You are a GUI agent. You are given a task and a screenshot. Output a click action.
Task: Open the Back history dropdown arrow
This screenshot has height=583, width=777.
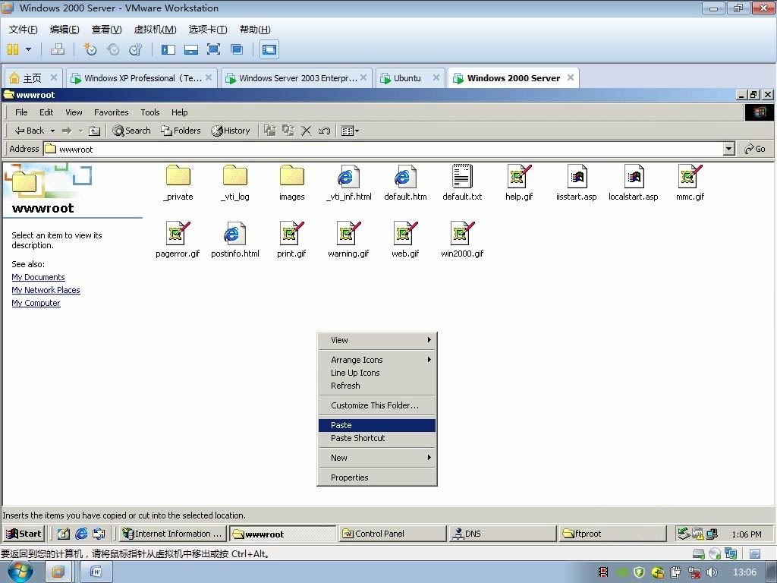pyautogui.click(x=52, y=131)
